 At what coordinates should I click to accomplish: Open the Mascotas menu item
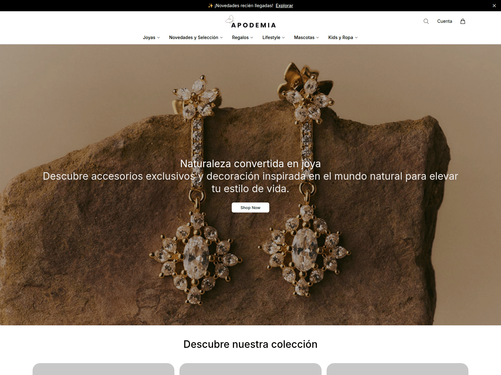pos(304,37)
